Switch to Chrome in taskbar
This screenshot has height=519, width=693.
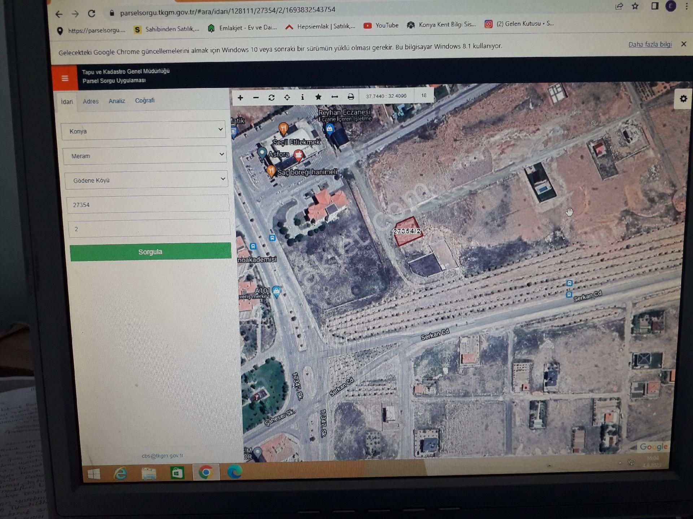206,472
